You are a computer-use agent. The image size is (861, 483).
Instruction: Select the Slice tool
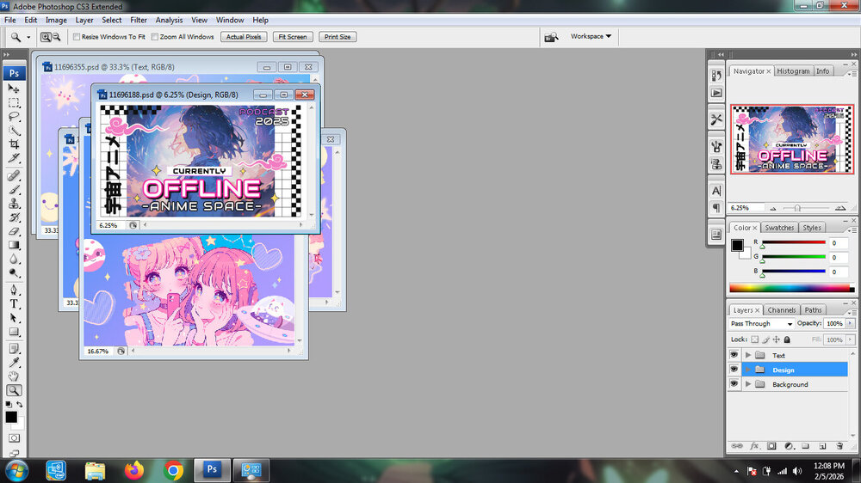pos(14,158)
